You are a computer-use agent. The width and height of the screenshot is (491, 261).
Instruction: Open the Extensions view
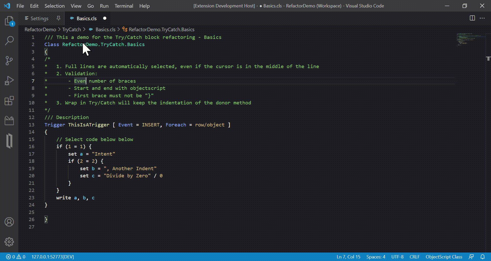coord(9,101)
